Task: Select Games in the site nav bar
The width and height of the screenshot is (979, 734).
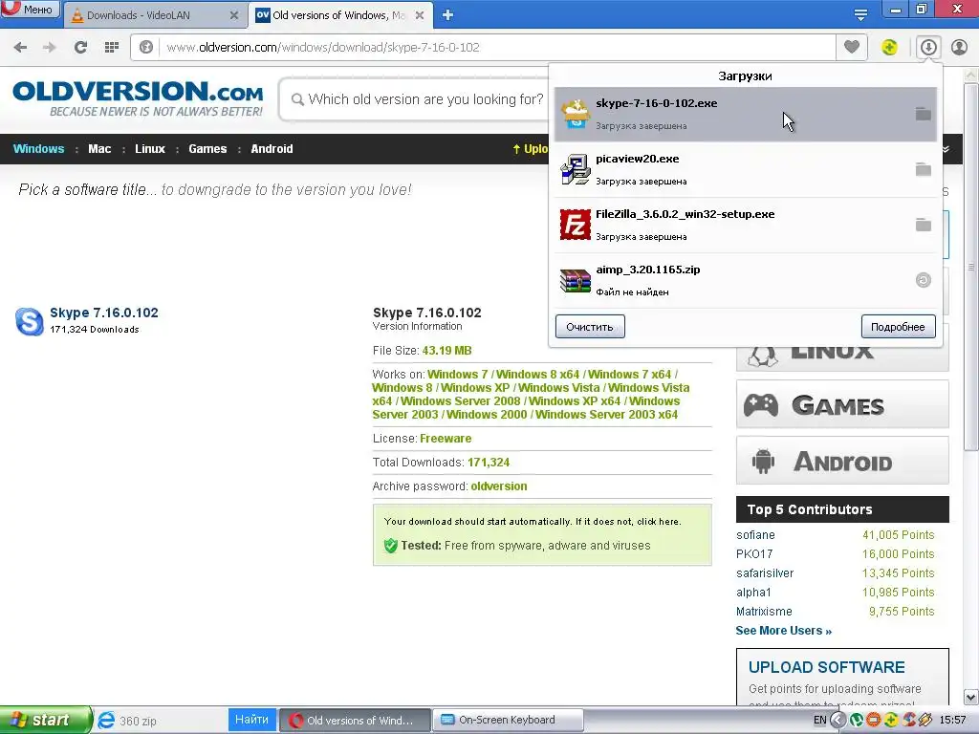Action: click(207, 148)
